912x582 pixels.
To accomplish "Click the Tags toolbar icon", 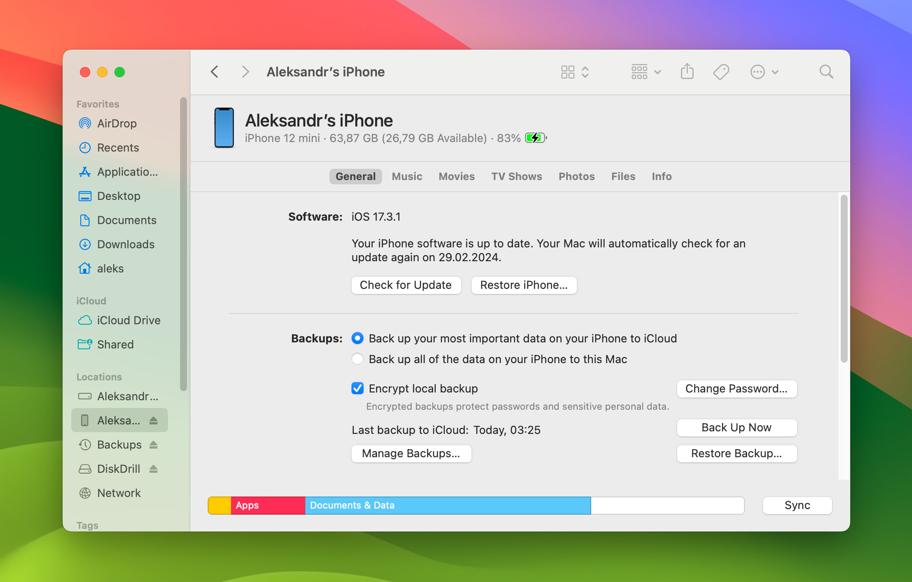I will pos(721,72).
